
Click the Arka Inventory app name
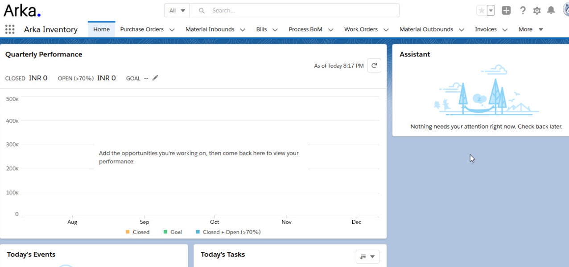[51, 29]
